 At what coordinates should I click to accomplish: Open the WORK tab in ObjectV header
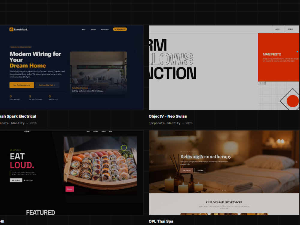[277, 29]
